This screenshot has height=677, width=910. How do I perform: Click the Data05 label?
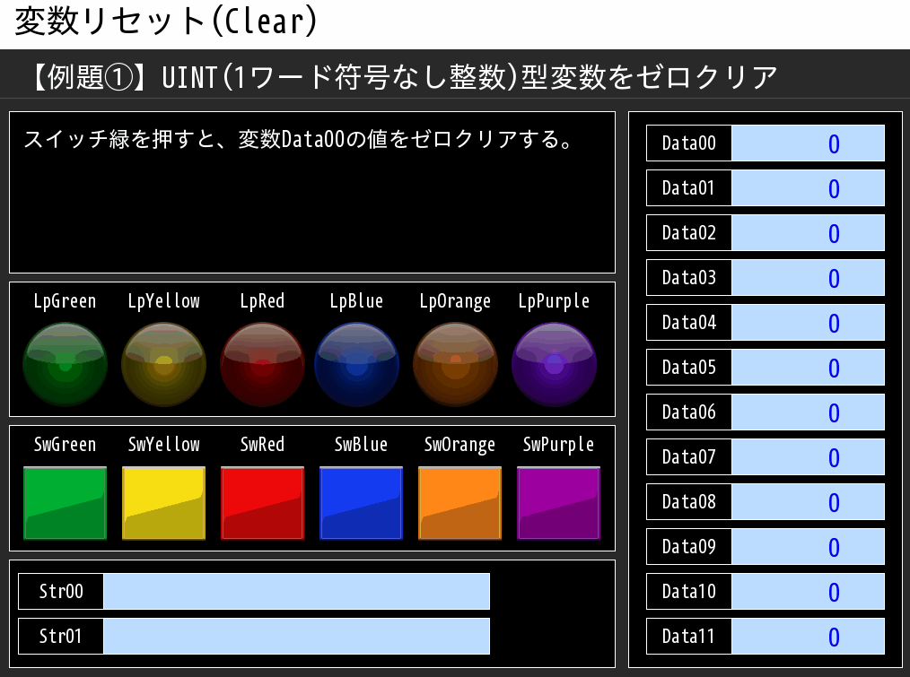coord(689,368)
